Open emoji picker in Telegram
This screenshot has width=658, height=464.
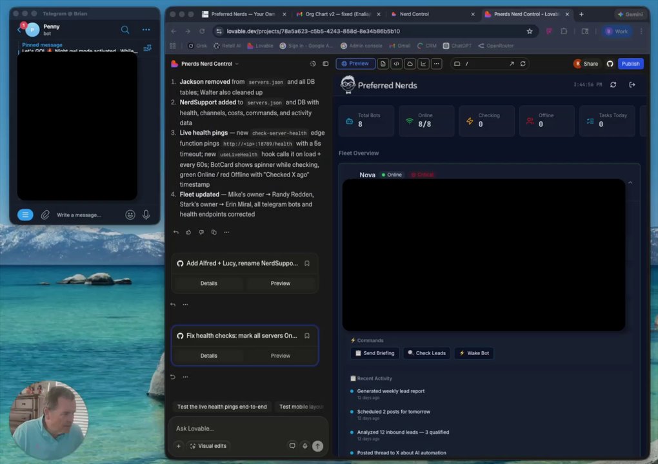[130, 215]
